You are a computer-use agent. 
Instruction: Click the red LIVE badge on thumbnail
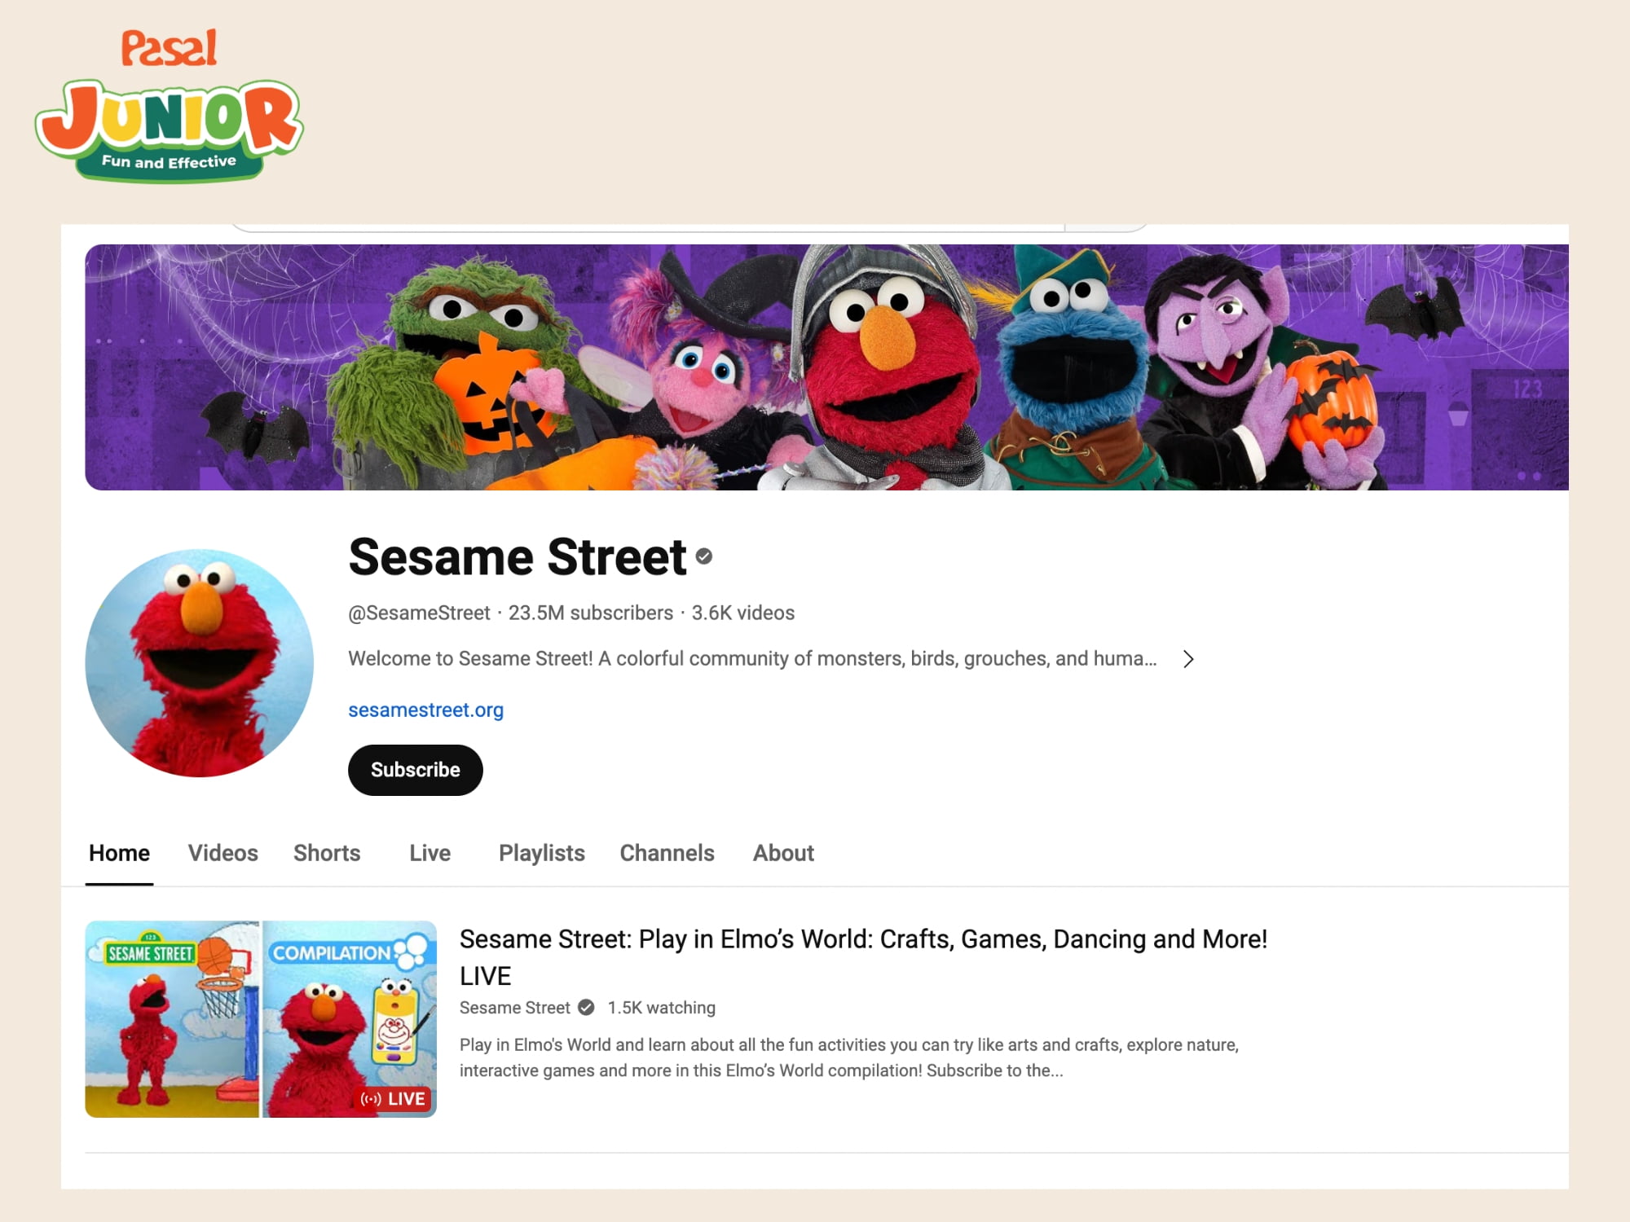pyautogui.click(x=393, y=1099)
